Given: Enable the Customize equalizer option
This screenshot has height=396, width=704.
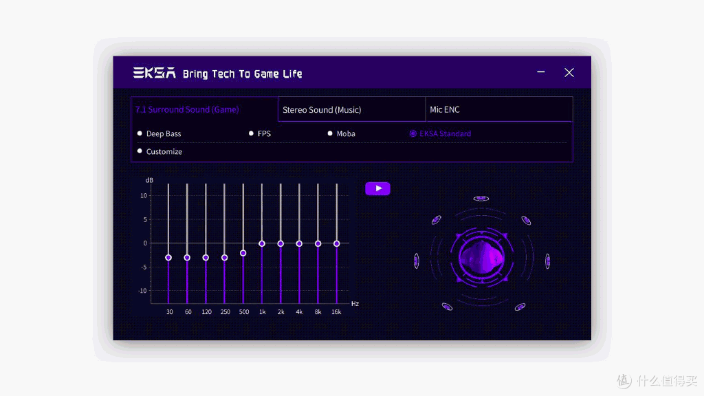Looking at the screenshot, I should point(159,152).
